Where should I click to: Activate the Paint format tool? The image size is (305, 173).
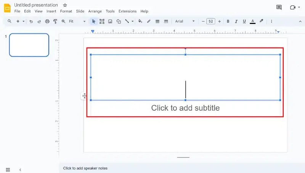point(55,21)
